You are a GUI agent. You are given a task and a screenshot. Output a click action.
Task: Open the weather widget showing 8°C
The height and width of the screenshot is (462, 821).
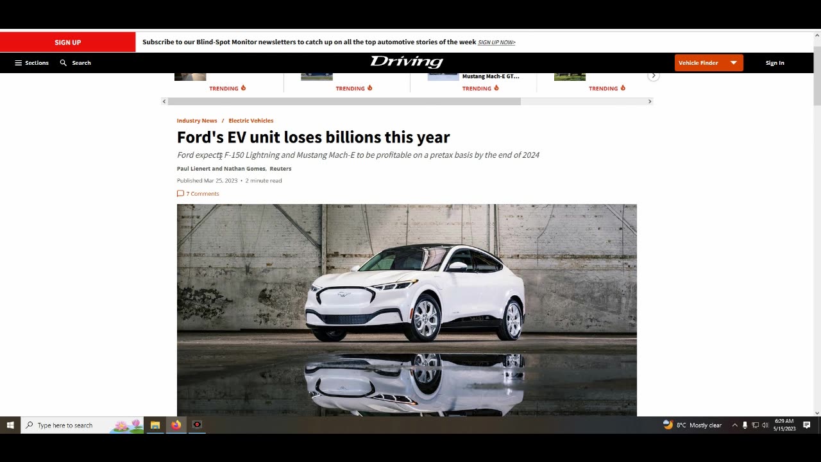(692, 425)
